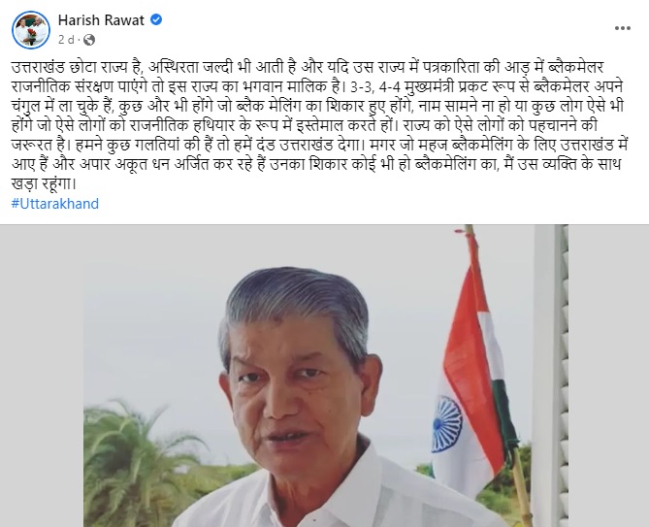The height and width of the screenshot is (527, 649).
Task: Click the final text line "खड़ा रहूंगा।"
Action: tap(44, 183)
